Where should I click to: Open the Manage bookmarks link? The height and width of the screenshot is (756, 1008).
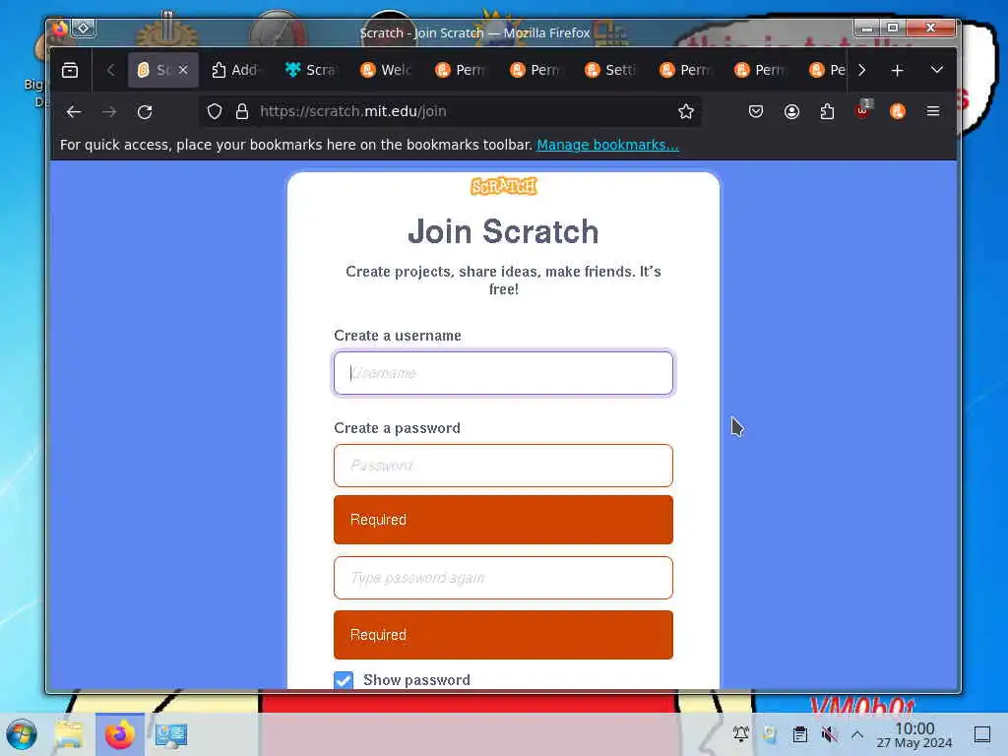607,145
